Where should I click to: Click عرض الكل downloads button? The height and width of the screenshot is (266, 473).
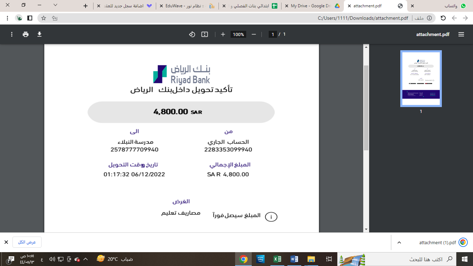coord(27,242)
